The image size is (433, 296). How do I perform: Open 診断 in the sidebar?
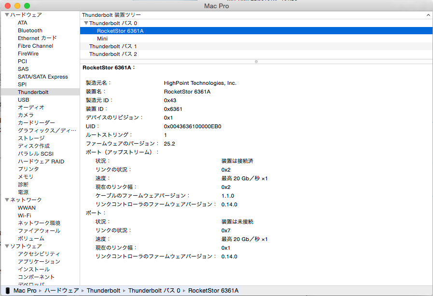pos(23,185)
